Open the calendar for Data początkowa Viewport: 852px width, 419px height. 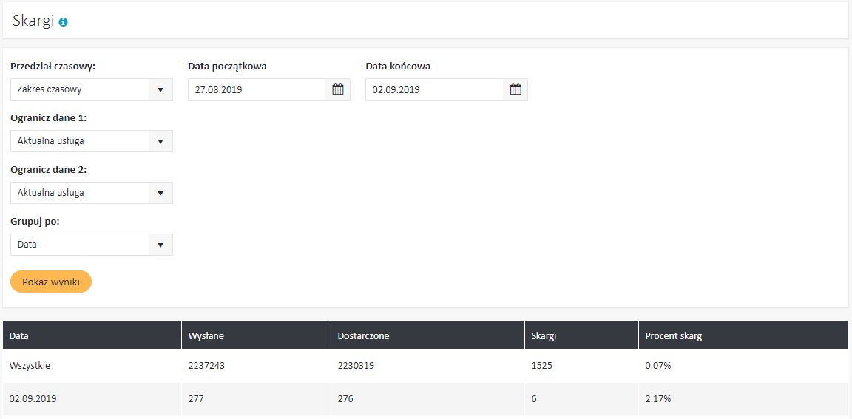click(x=338, y=89)
